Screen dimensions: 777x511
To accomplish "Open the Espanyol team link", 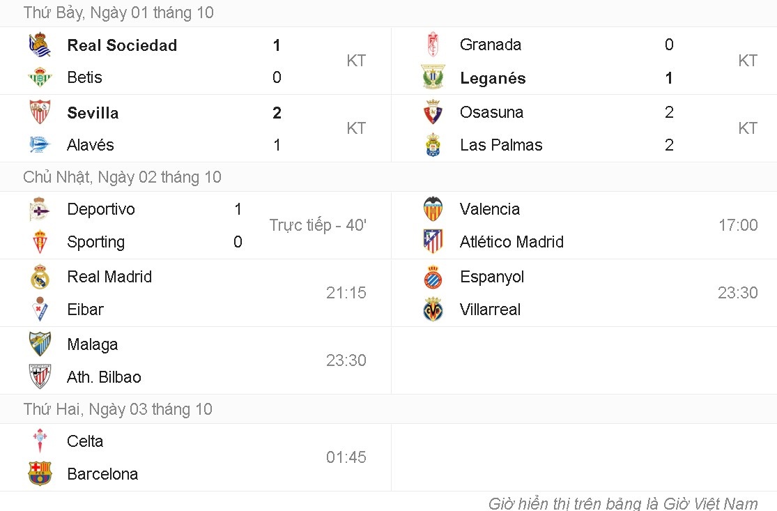I will pos(491,277).
